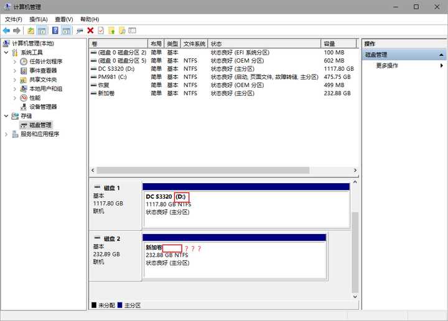Click the disk pane scroll up arrow

coord(355,182)
